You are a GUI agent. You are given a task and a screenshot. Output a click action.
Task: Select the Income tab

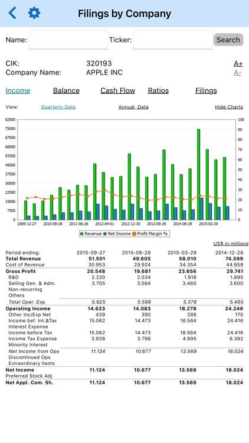click(x=18, y=91)
